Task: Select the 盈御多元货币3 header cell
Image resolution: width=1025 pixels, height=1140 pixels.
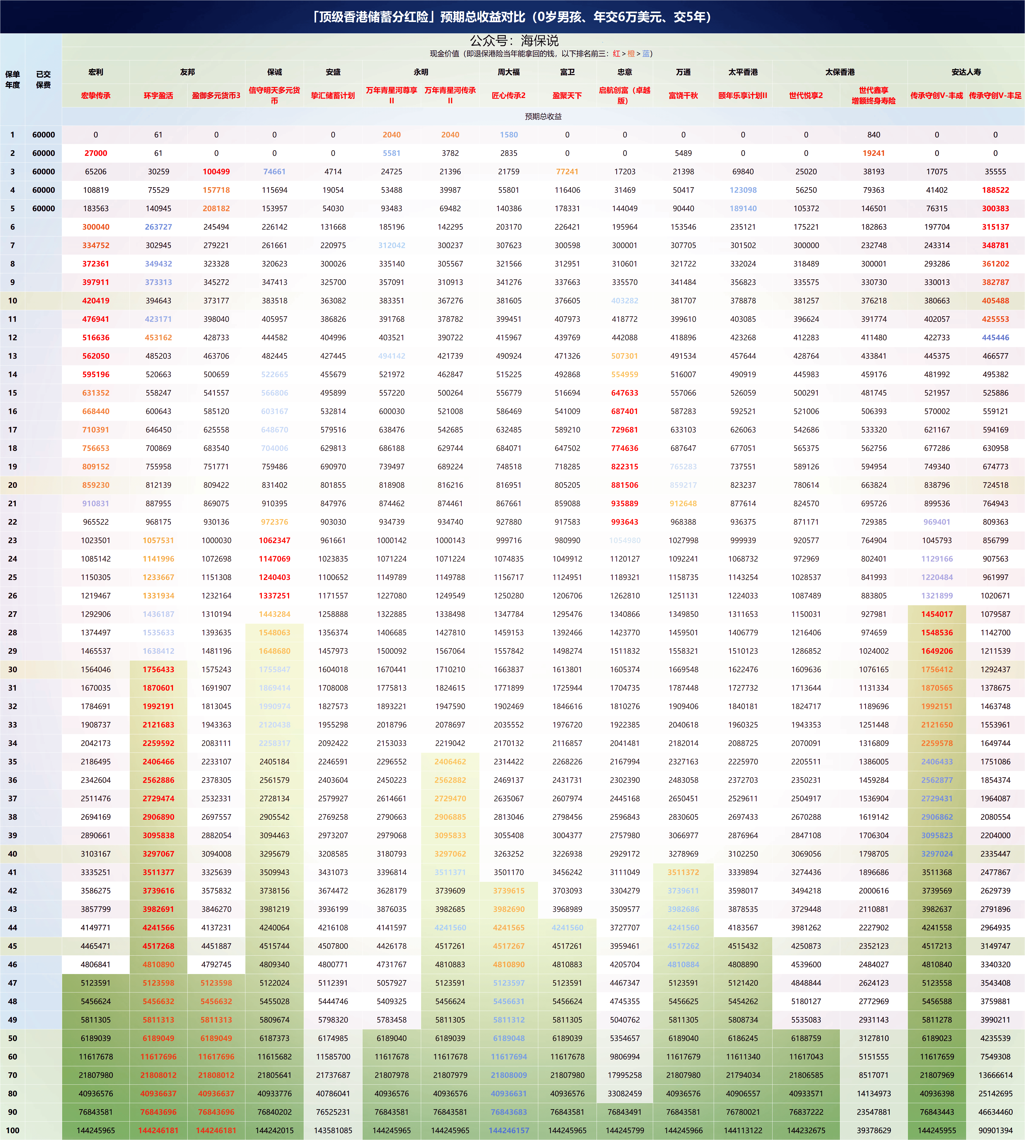Action: pos(216,95)
